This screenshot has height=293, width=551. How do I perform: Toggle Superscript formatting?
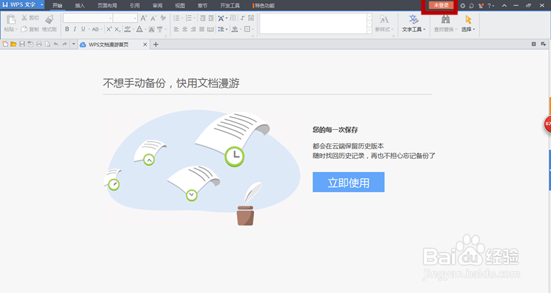point(109,29)
